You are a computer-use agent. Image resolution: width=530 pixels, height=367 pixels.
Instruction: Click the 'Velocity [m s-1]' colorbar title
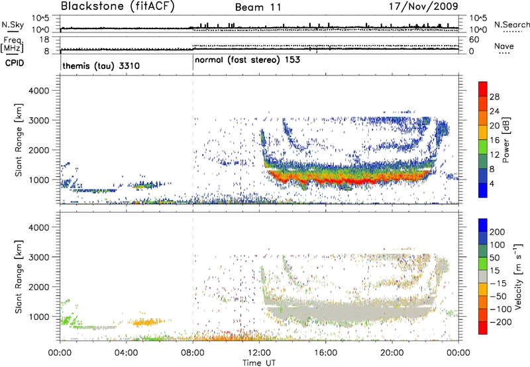pyautogui.click(x=518, y=276)
